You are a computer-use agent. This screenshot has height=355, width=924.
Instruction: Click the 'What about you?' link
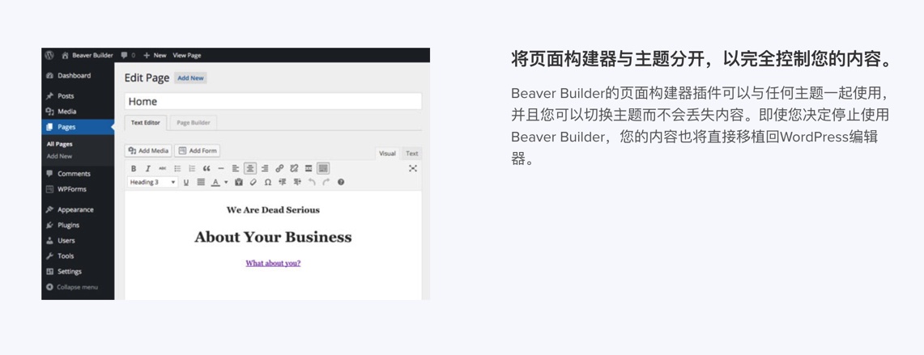pos(273,263)
